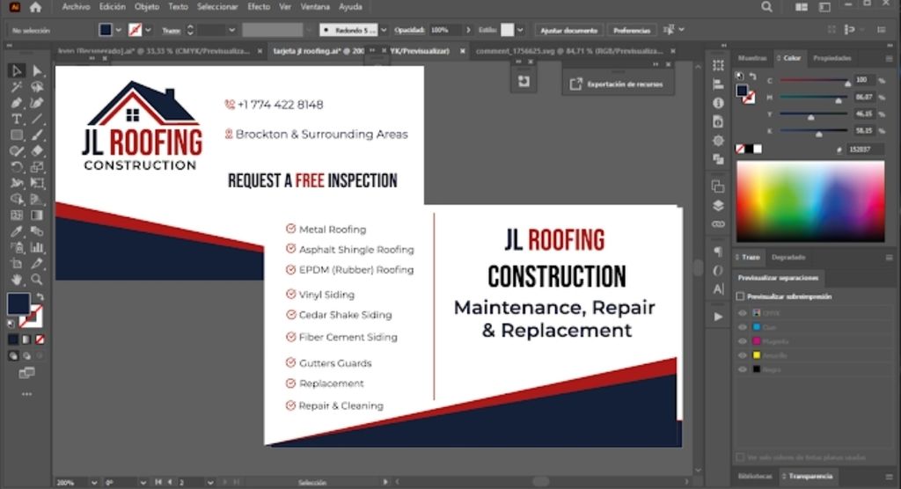Viewport: 901px width, 489px height.
Task: Select the Curvature tool
Action: click(x=37, y=103)
